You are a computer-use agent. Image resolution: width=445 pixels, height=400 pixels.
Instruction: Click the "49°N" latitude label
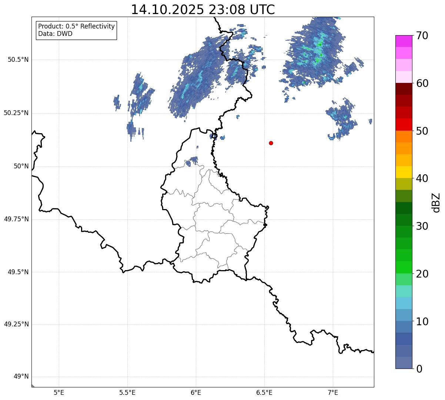pyautogui.click(x=21, y=377)
